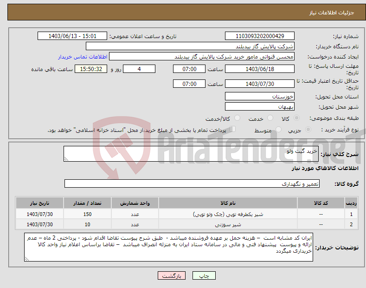Image resolution: width=366 pixels, height=288 pixels.
Task: Click the price validity time 07:00 field
Action: point(189,84)
